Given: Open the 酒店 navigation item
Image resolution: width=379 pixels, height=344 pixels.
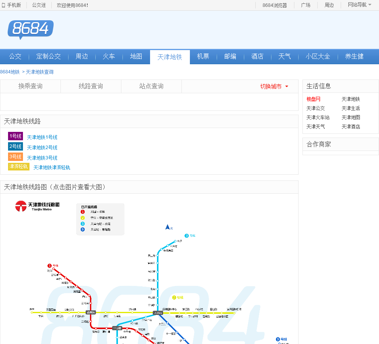Looking at the screenshot, I should click(257, 57).
